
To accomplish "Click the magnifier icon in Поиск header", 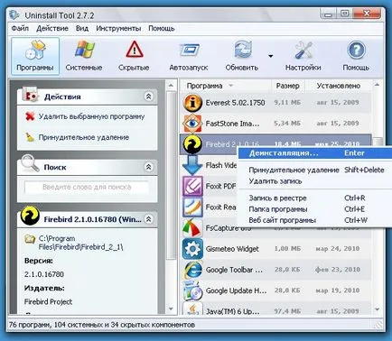I will click(x=30, y=163).
